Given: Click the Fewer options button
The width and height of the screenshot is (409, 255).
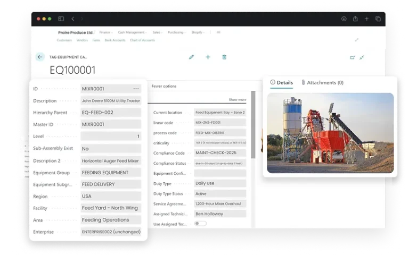Looking at the screenshot, I should click(x=164, y=86).
